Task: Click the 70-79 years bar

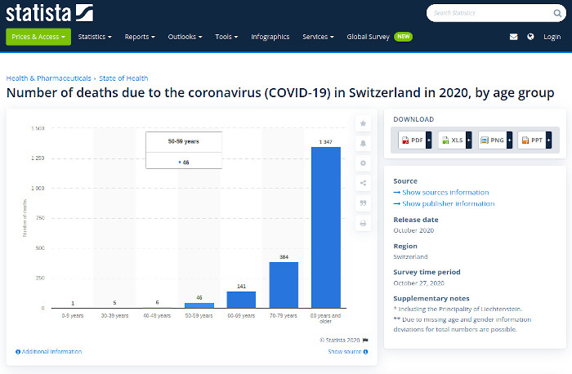Action: pos(284,285)
